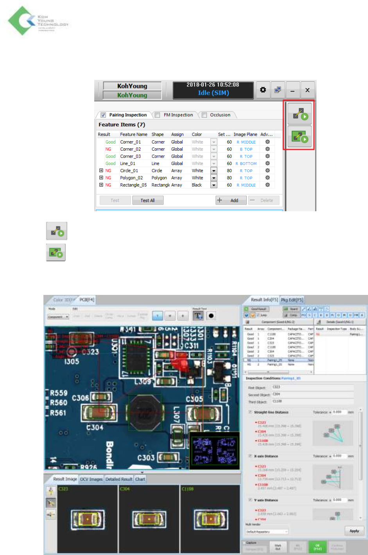Select the B view button in PCB toolbar
The width and height of the screenshot is (368, 555).
click(183, 316)
